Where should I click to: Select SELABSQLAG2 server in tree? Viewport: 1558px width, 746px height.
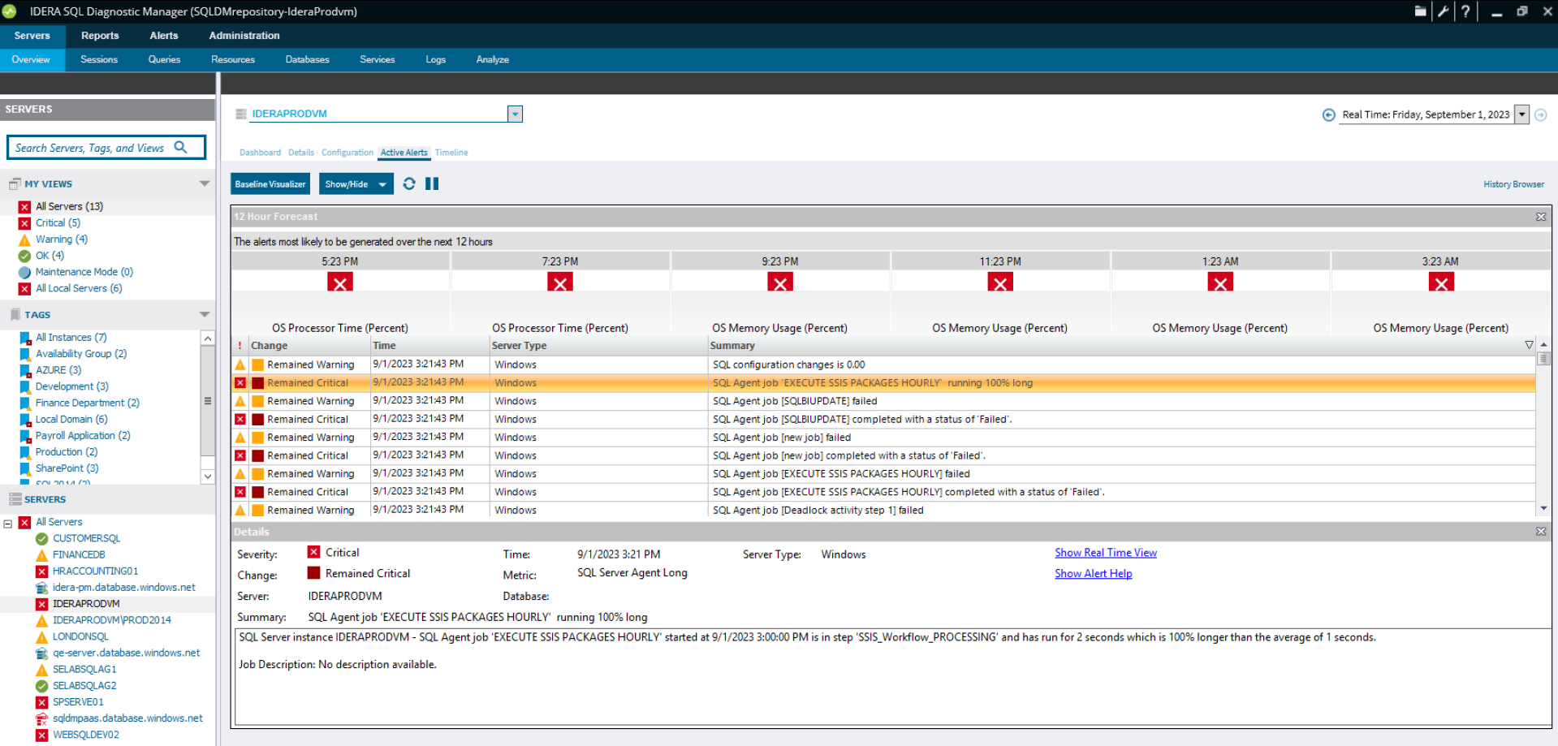click(x=84, y=686)
